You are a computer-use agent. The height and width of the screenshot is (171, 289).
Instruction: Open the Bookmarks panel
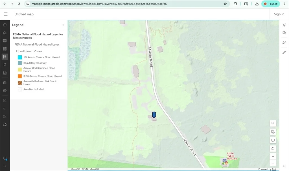pos(5,65)
